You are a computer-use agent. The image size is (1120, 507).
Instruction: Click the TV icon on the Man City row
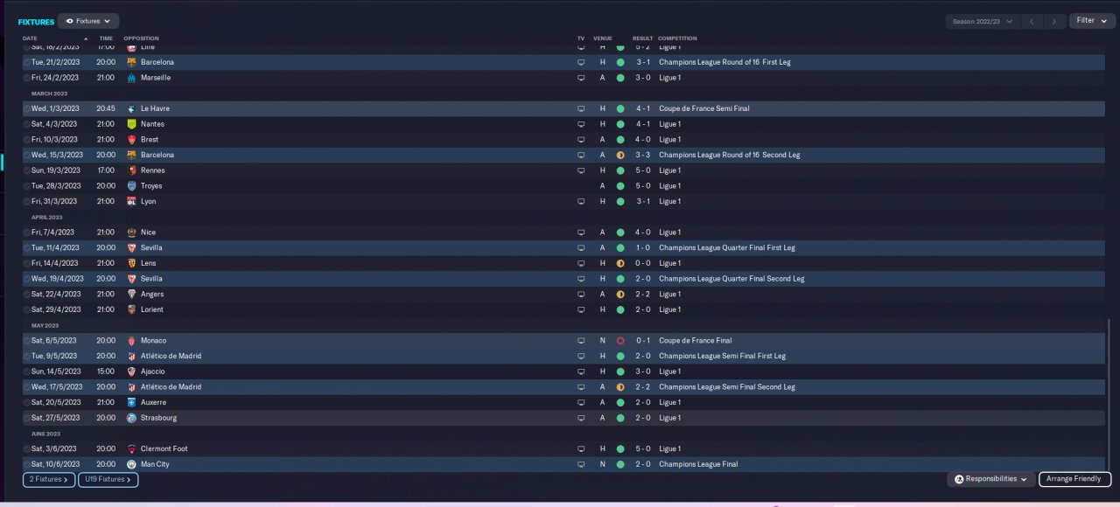(x=580, y=464)
